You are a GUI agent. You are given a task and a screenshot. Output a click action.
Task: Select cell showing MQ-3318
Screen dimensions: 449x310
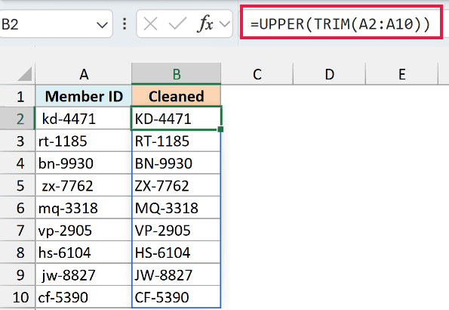pyautogui.click(x=176, y=208)
